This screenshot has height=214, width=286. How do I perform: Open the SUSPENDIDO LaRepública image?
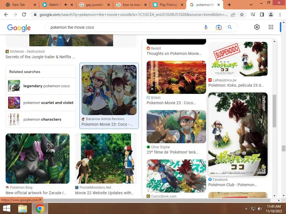(238, 59)
